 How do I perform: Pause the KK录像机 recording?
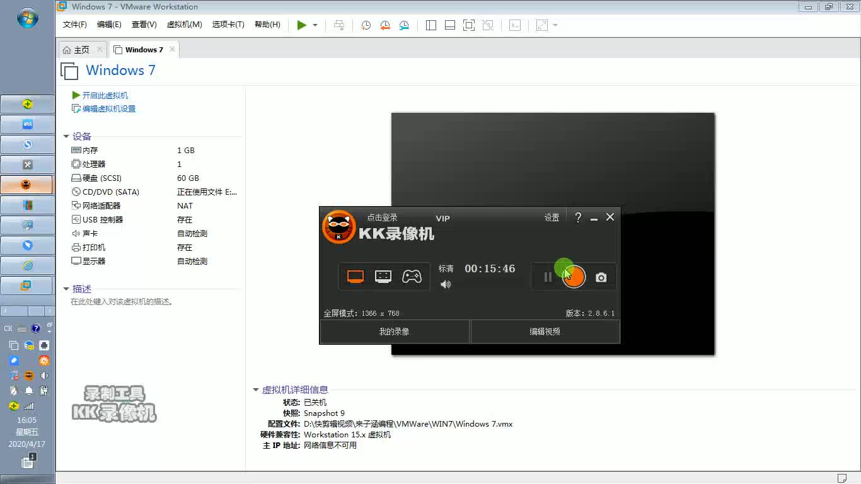point(548,277)
